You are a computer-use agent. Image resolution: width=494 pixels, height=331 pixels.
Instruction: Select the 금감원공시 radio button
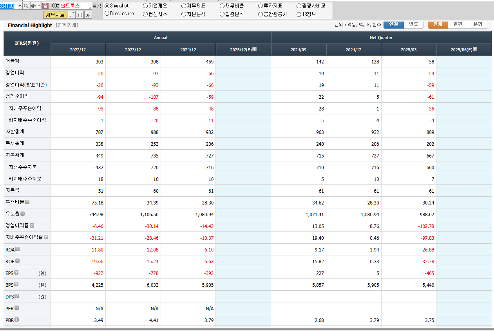(x=261, y=14)
